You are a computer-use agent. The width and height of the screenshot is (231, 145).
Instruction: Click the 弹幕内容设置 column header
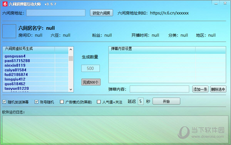[152, 50]
